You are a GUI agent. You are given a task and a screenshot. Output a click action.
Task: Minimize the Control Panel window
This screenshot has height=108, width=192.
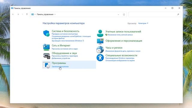pyautogui.click(x=166, y=8)
